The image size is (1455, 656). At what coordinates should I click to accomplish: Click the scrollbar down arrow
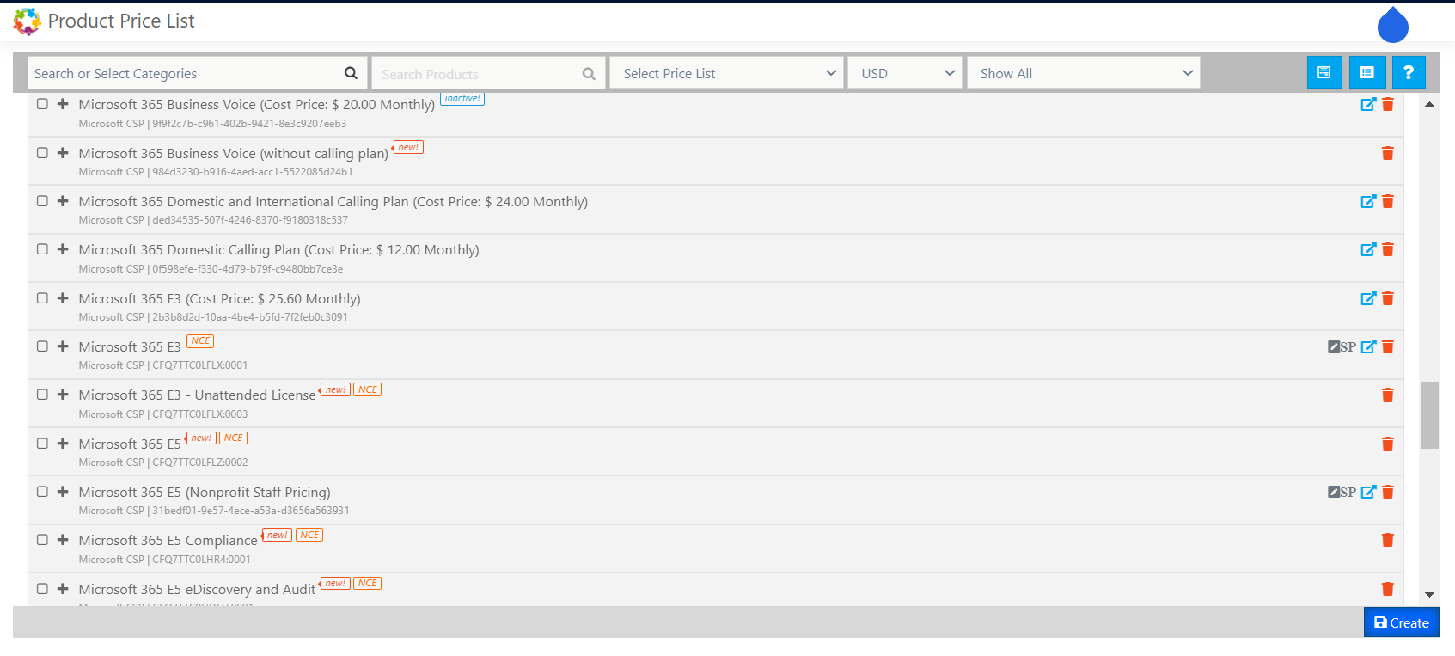coord(1429,594)
